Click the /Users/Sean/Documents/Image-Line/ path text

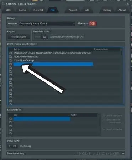click(67, 37)
